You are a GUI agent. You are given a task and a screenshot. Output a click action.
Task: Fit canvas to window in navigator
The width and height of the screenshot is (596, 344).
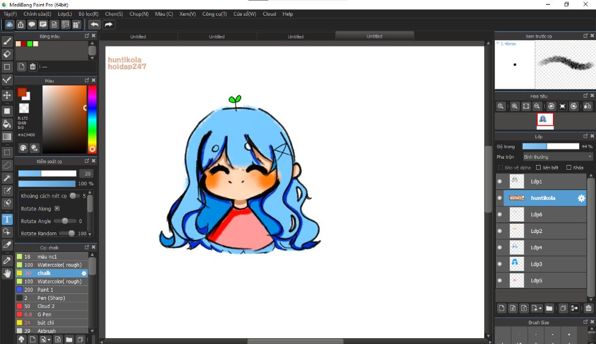tap(526, 106)
